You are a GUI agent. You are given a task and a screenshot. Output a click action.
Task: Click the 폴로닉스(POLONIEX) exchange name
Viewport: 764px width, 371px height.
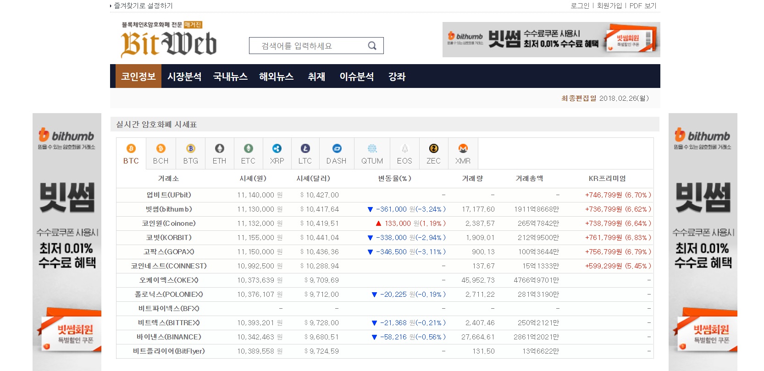click(x=169, y=295)
